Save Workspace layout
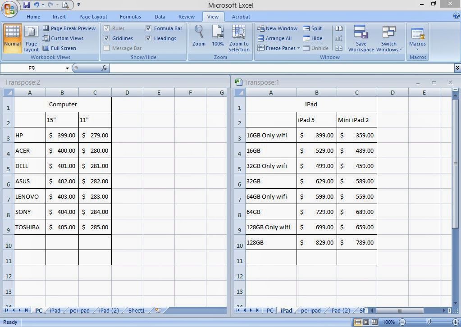 click(x=361, y=38)
